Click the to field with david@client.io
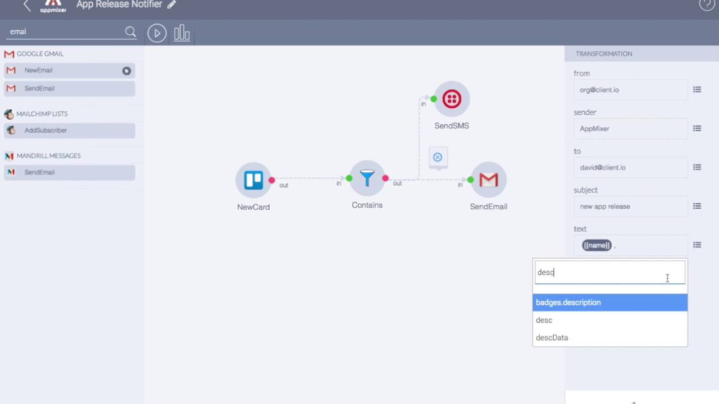The height and width of the screenshot is (404, 719). [x=630, y=167]
